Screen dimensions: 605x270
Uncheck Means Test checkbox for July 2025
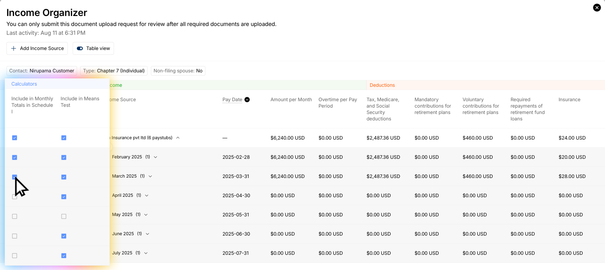pos(64,256)
